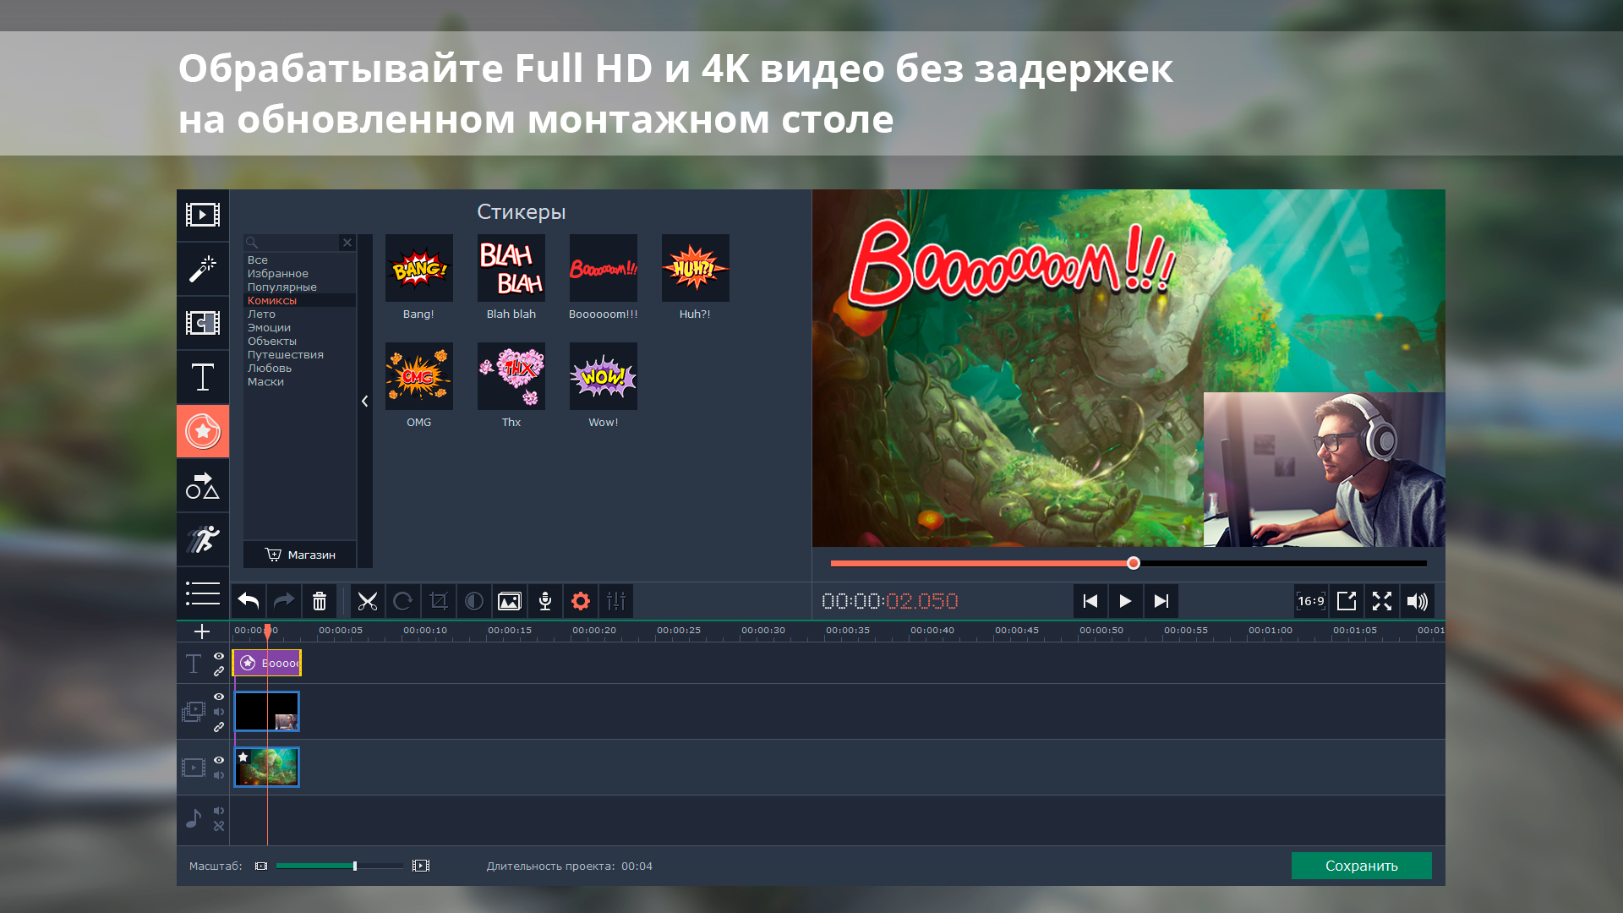Click the sticker search input field
Screen dimensions: 1623x913
[x=292, y=243]
